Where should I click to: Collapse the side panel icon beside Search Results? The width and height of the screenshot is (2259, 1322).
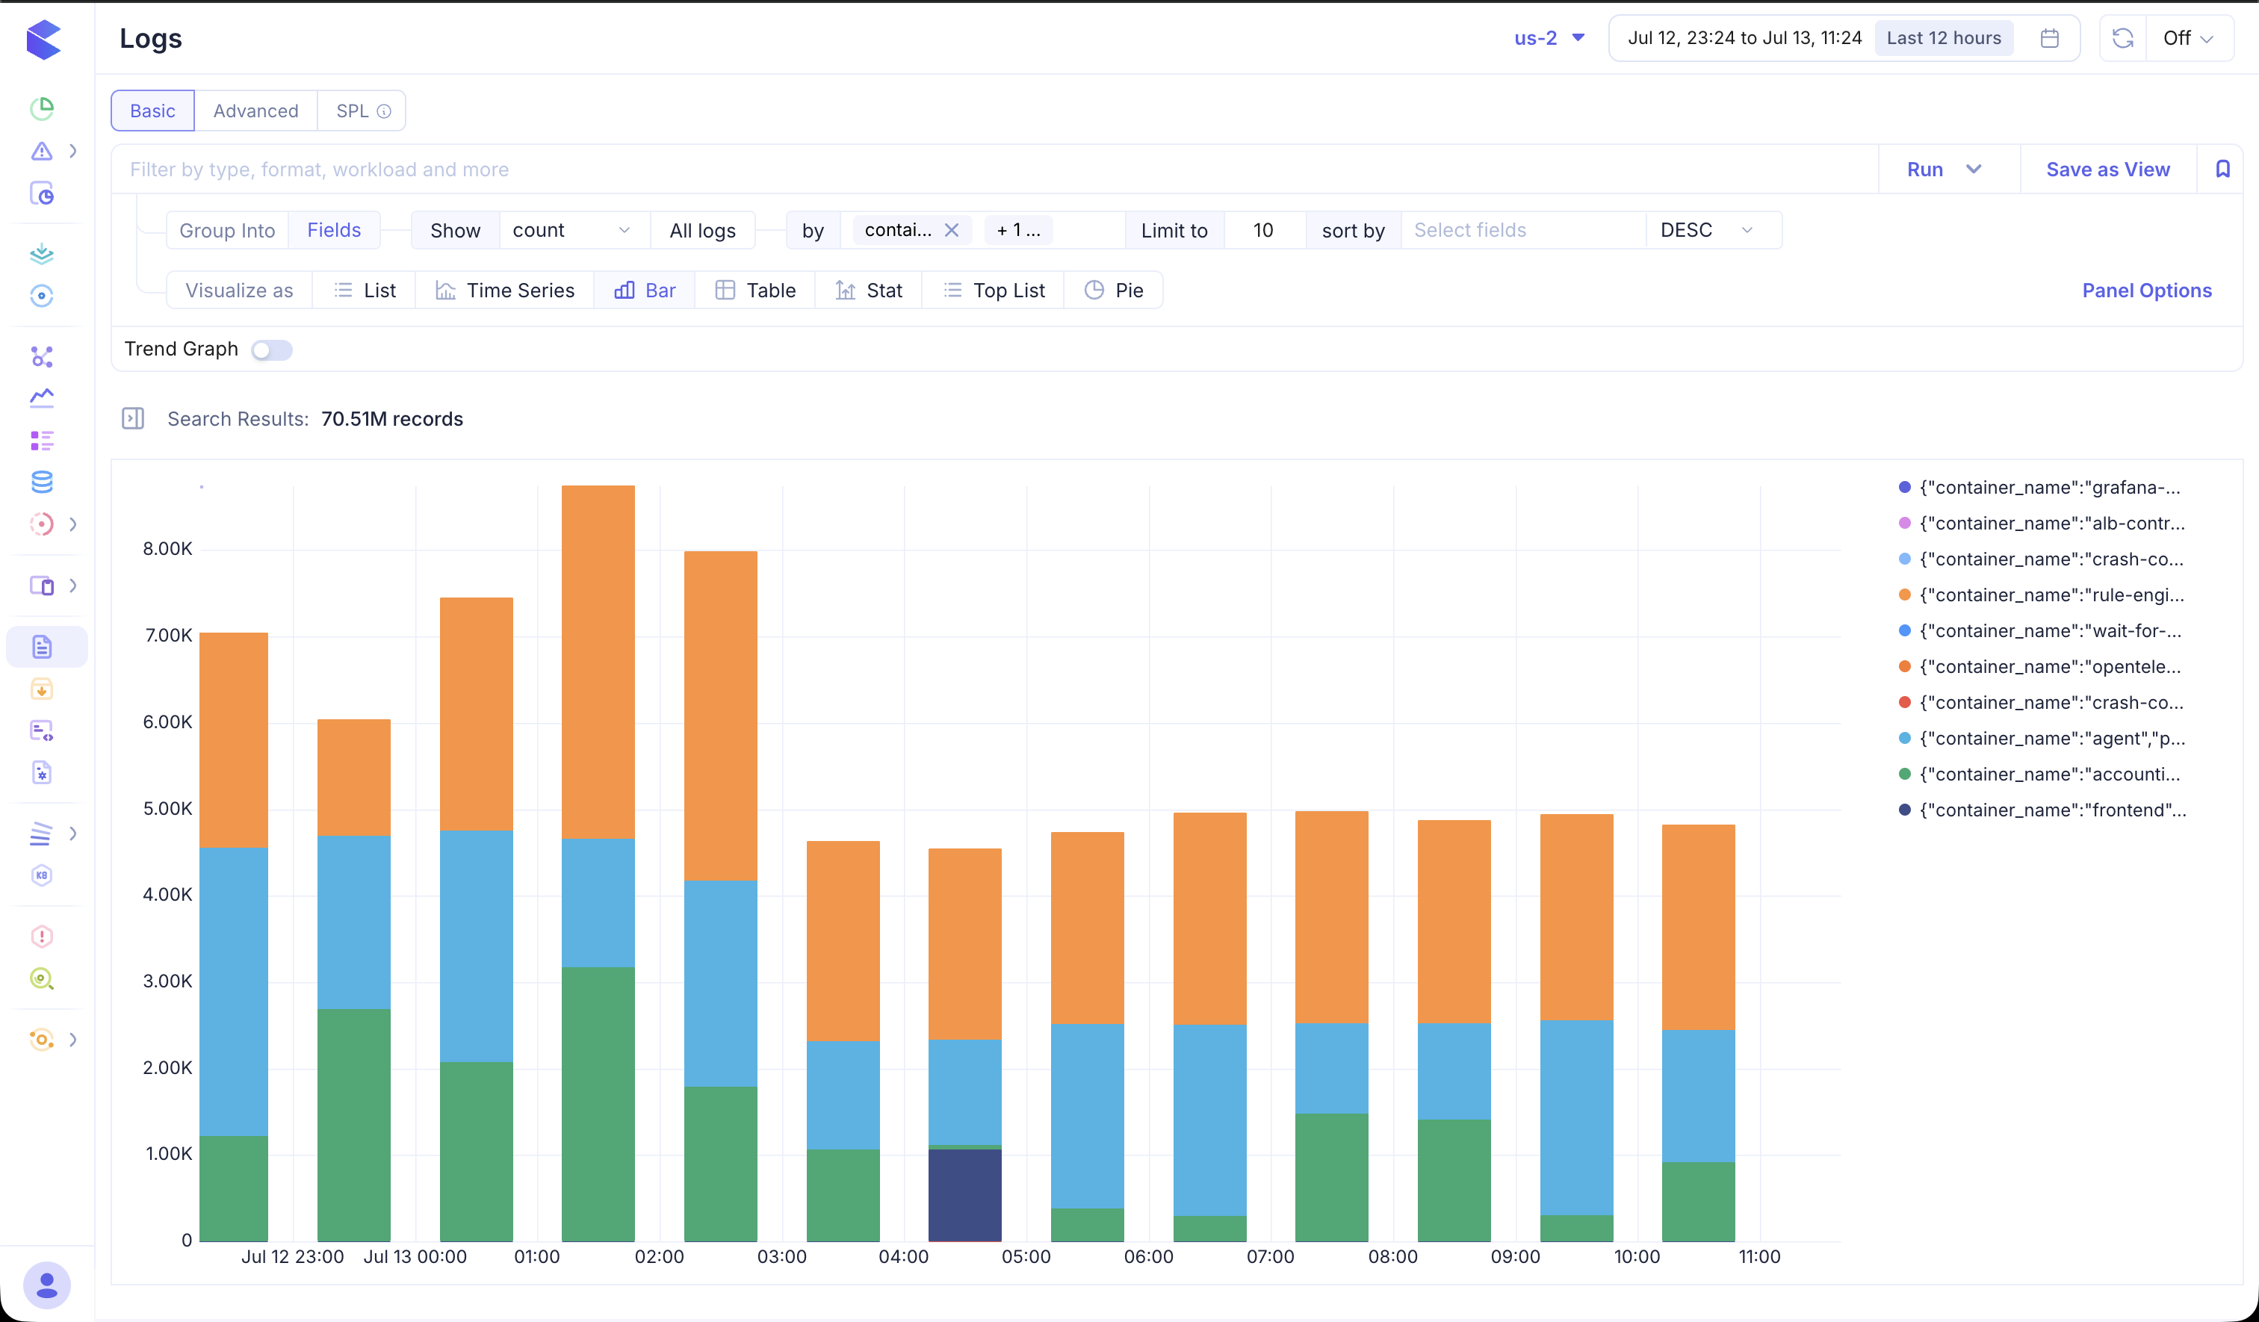coord(133,418)
